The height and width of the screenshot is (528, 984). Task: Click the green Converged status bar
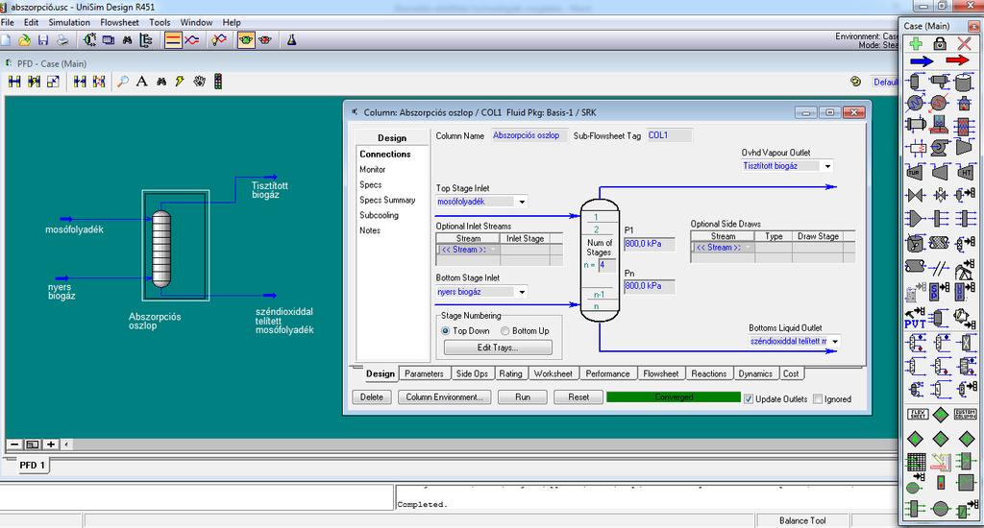[x=674, y=397]
